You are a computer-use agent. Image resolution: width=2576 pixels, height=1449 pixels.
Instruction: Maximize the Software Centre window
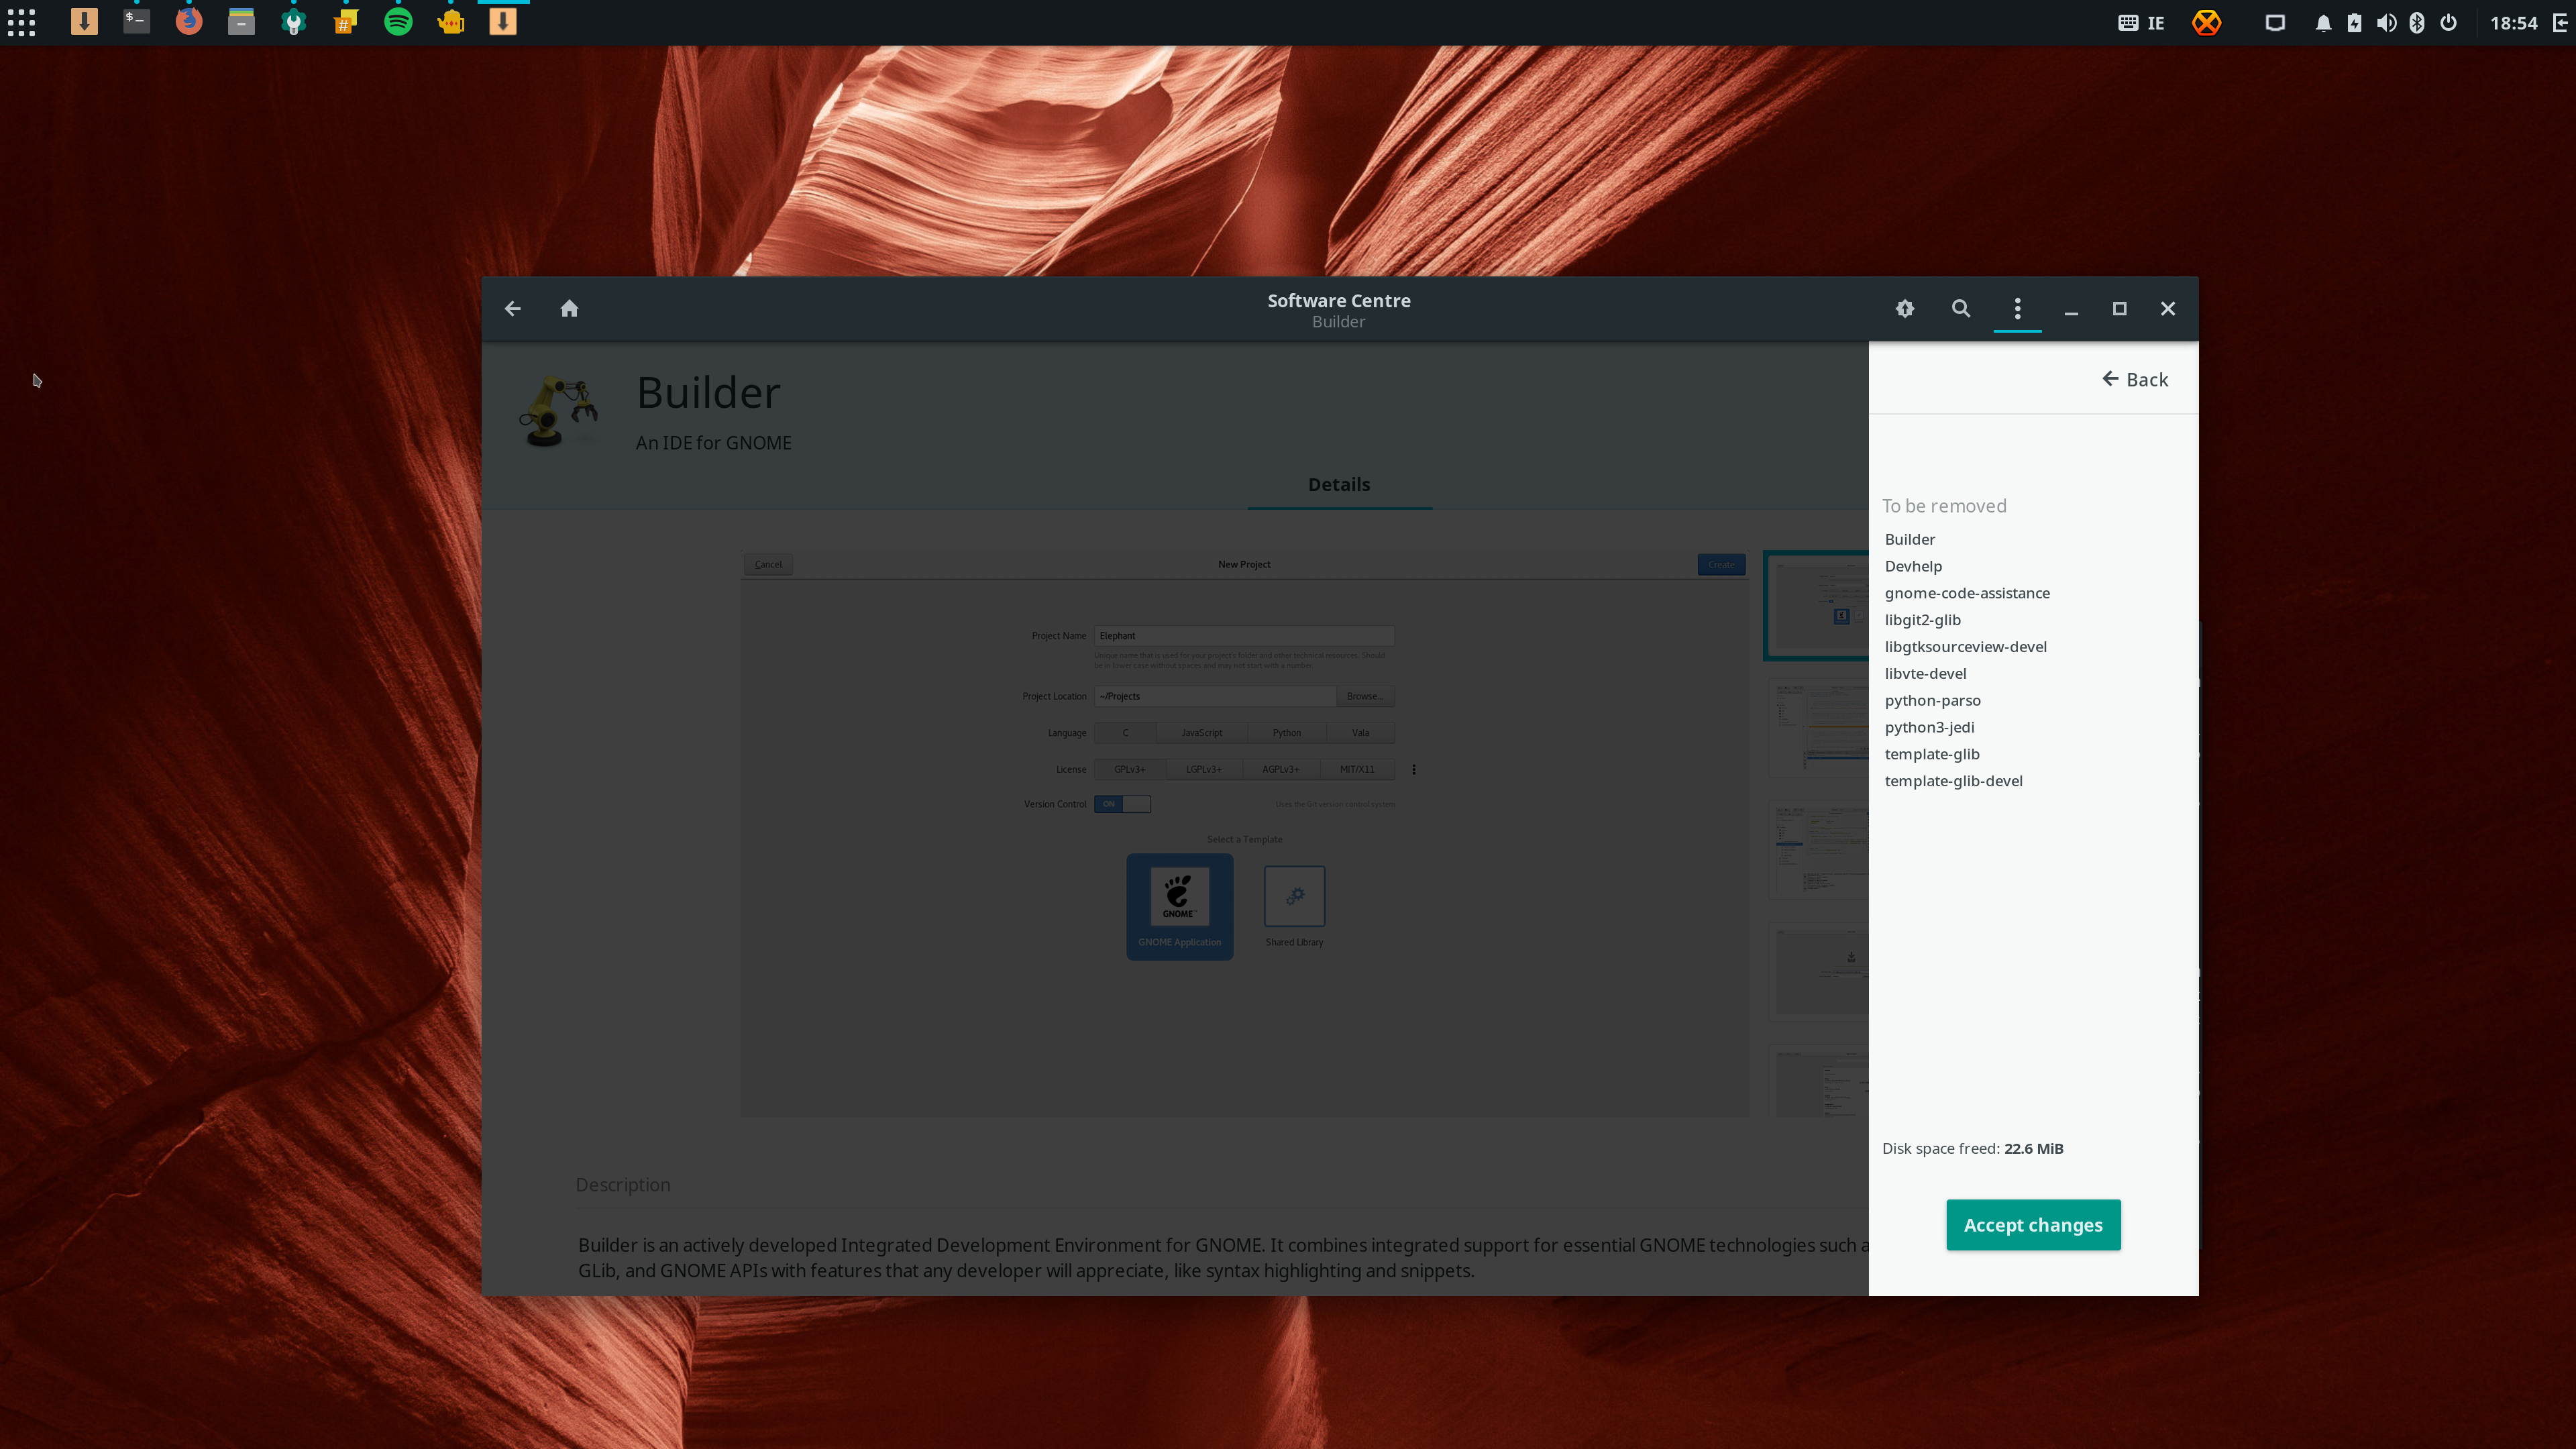[x=2119, y=309]
